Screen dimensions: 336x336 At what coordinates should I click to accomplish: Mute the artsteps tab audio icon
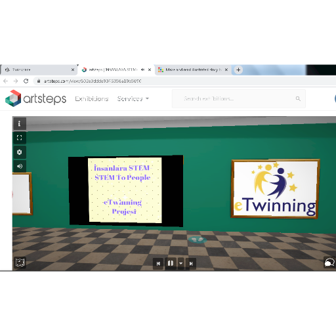click(142, 70)
